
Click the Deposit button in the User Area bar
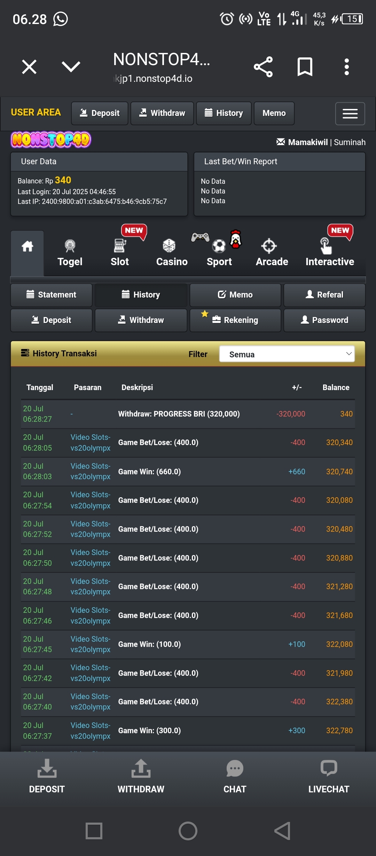(100, 113)
